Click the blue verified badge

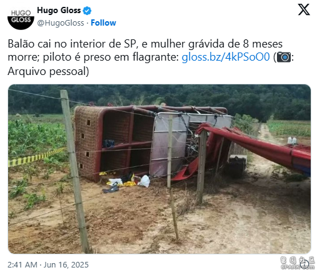tap(87, 11)
